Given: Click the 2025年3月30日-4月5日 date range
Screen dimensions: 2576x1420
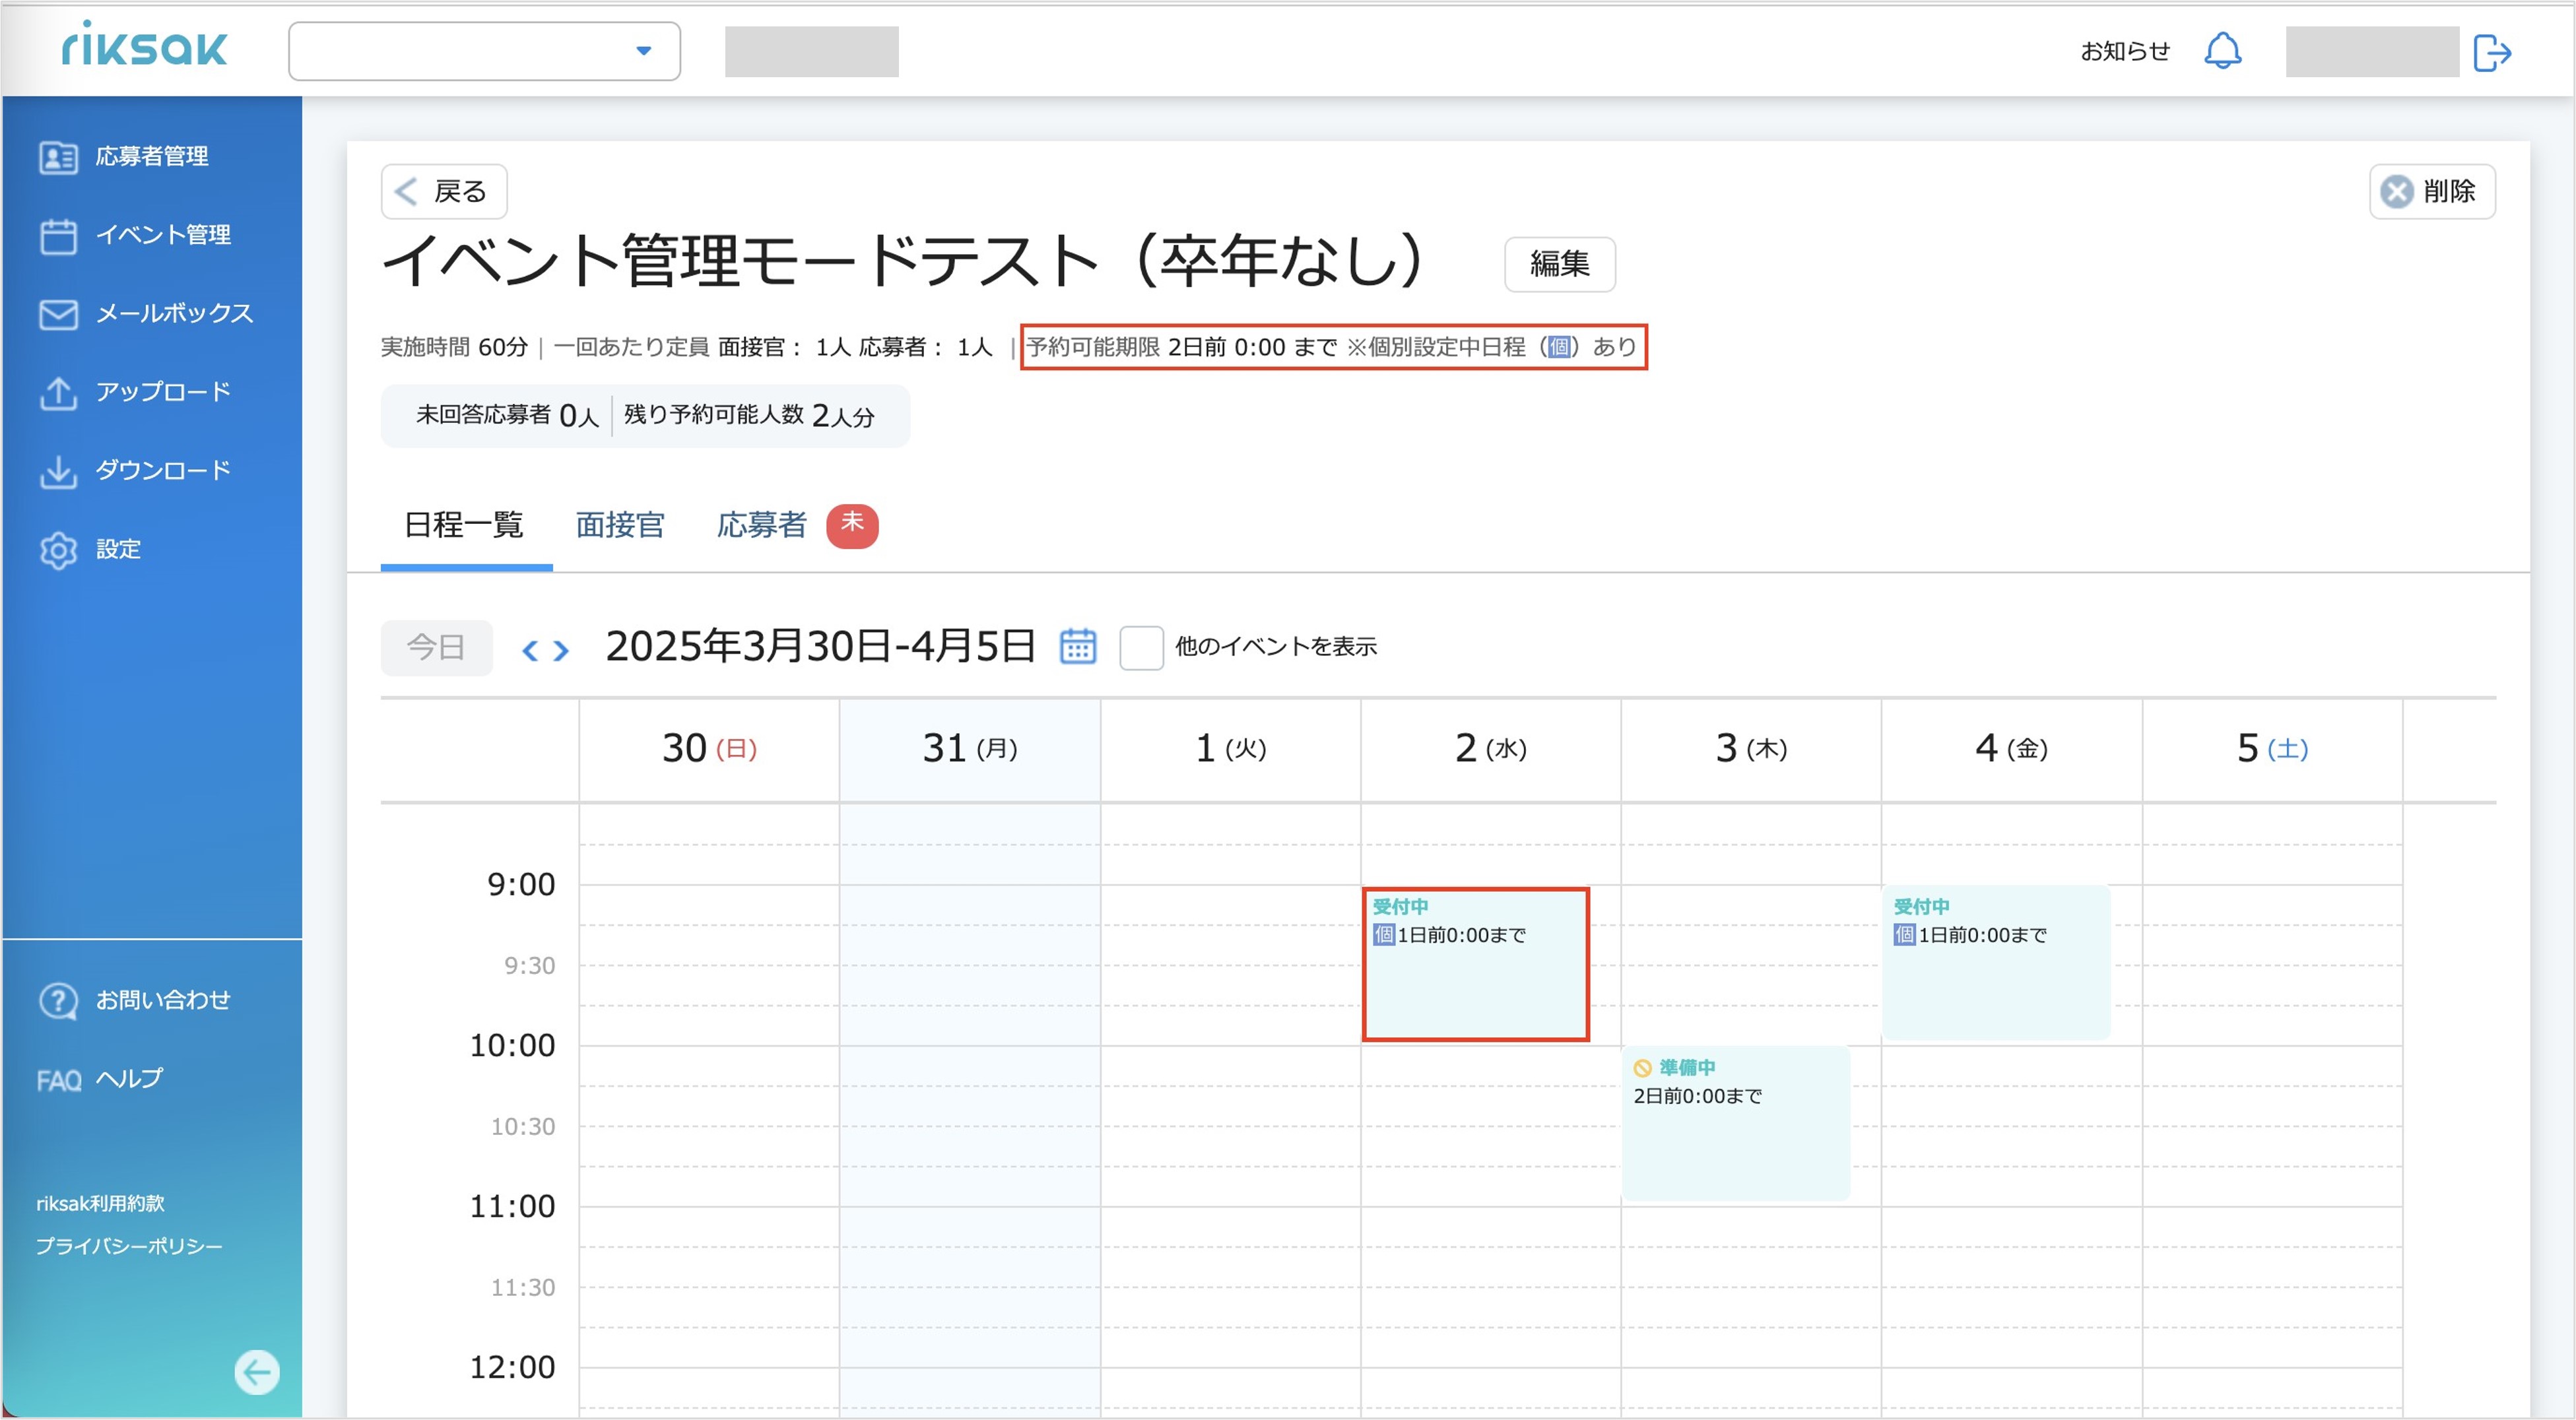Looking at the screenshot, I should 820,646.
